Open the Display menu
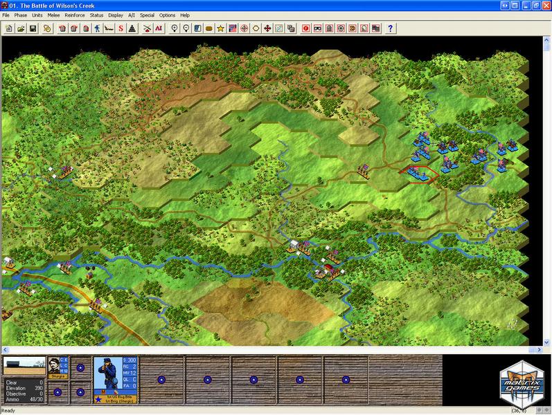Viewport: 552px width, 415px height. coord(115,15)
